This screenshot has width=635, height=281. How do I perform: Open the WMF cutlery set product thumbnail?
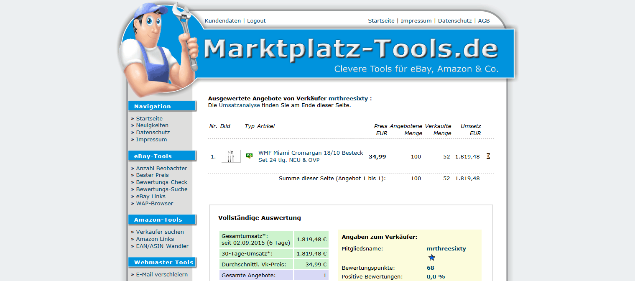pyautogui.click(x=231, y=156)
